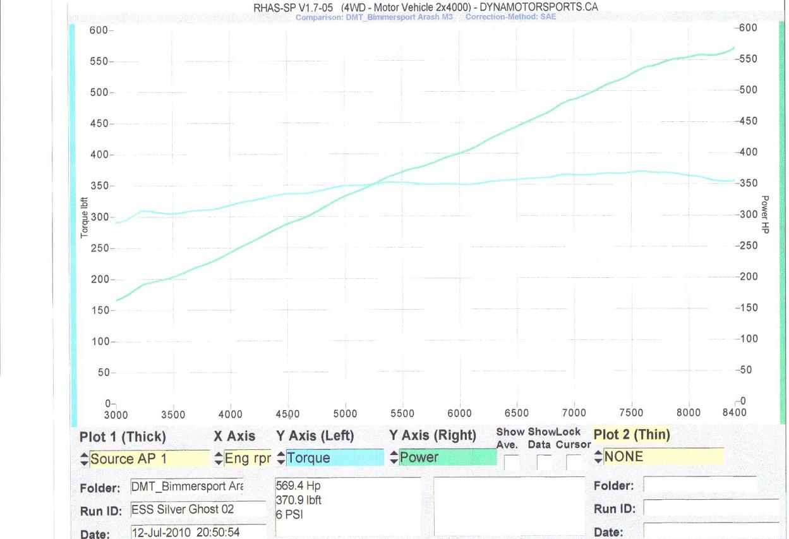Open the Power right-axis selector
The height and width of the screenshot is (539, 789).
point(448,457)
